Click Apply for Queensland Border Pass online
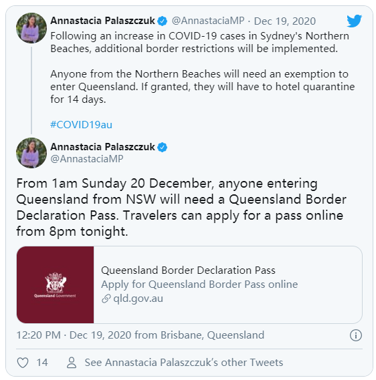 (199, 284)
